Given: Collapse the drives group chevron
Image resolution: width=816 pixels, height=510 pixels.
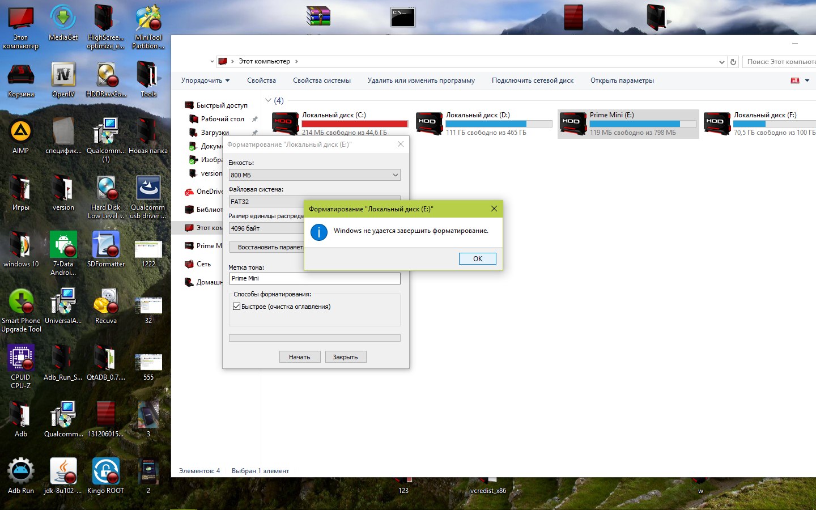Looking at the screenshot, I should [268, 101].
